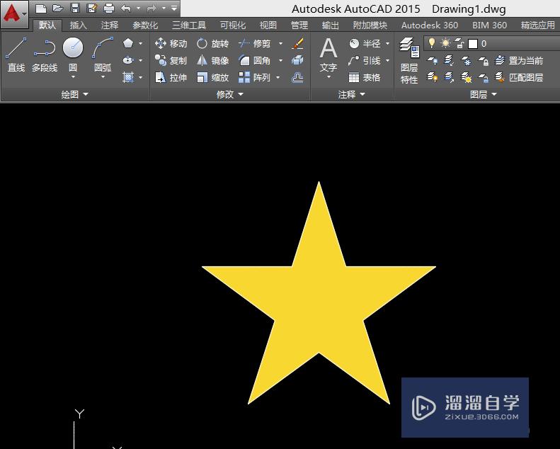Toggle layer 0 on/off light bulb
The height and width of the screenshot is (449, 560).
[432, 43]
